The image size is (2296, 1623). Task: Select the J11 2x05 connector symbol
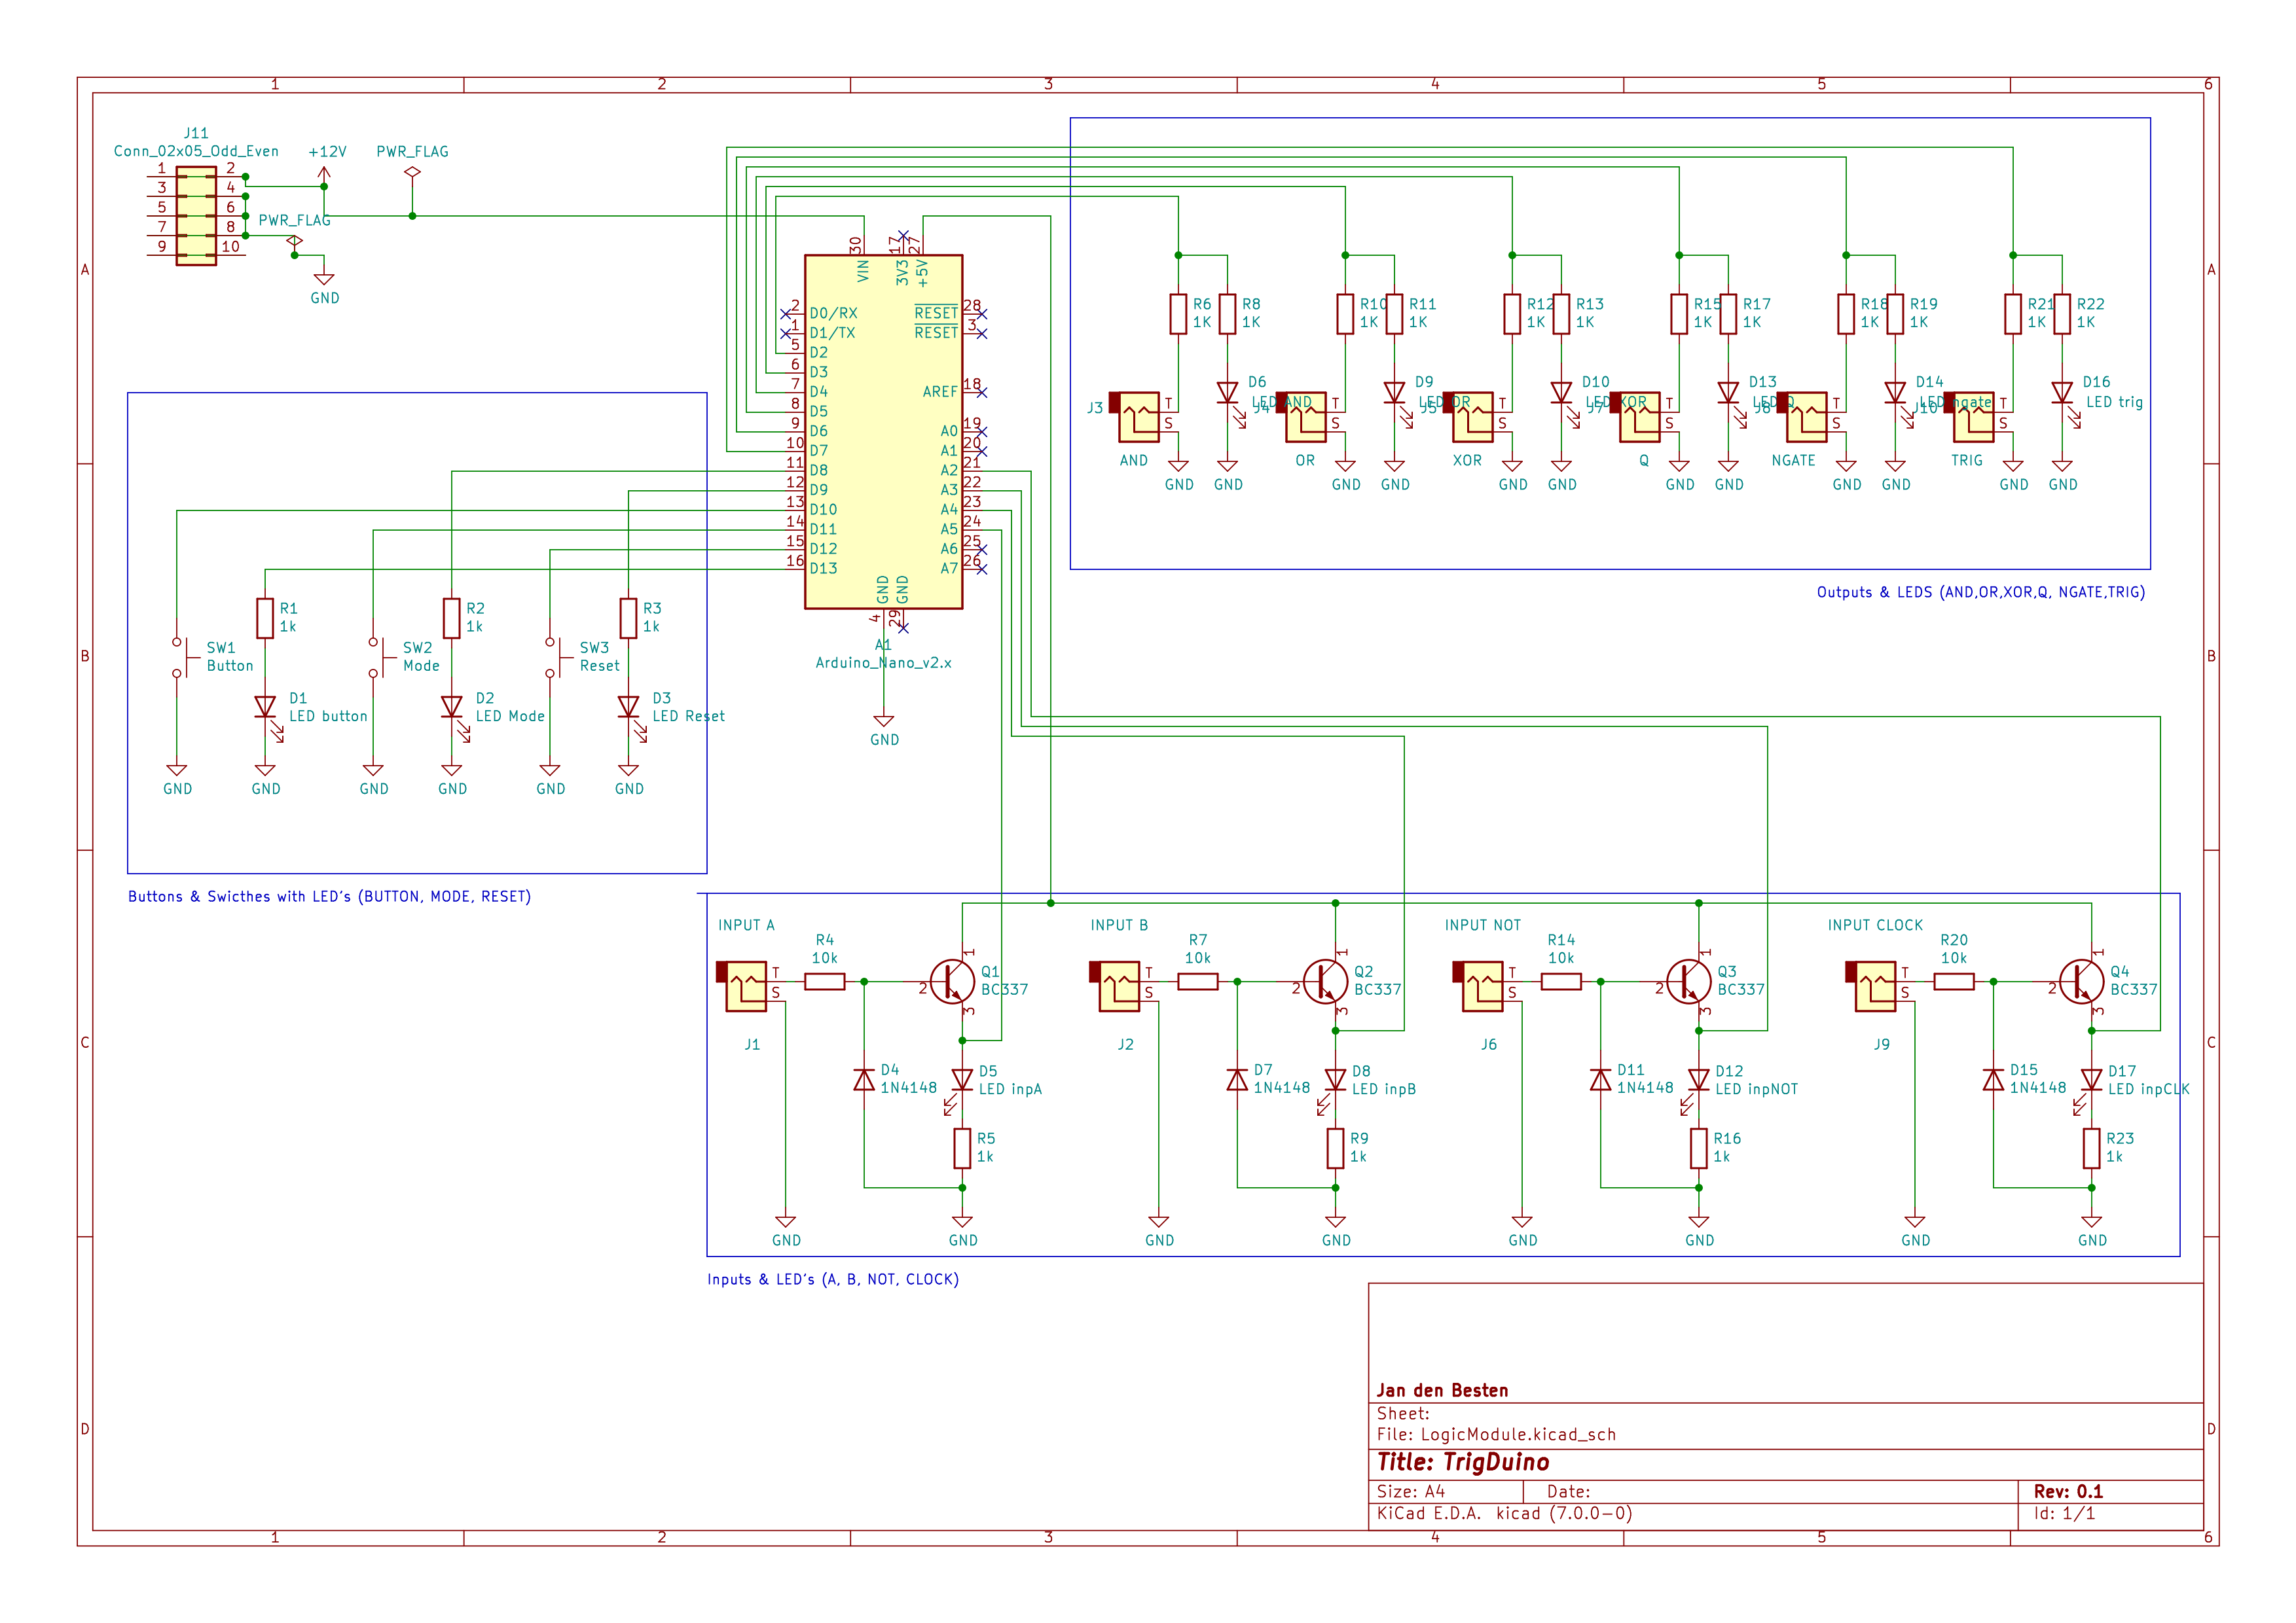196,216
